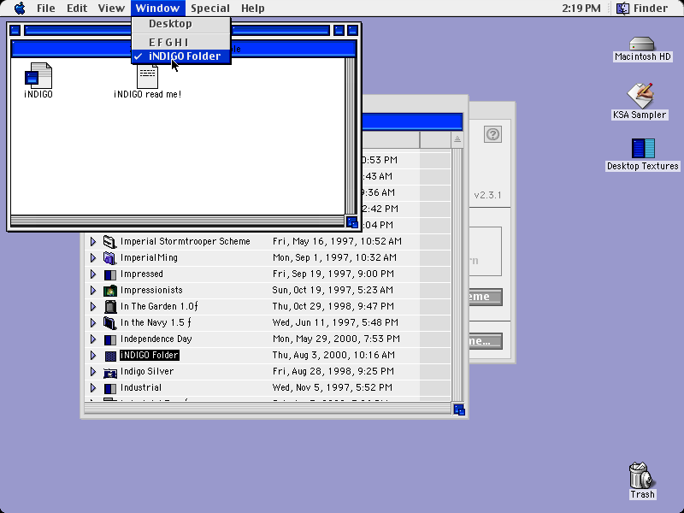
Task: Toggle sort order button in list window
Action: click(x=457, y=139)
